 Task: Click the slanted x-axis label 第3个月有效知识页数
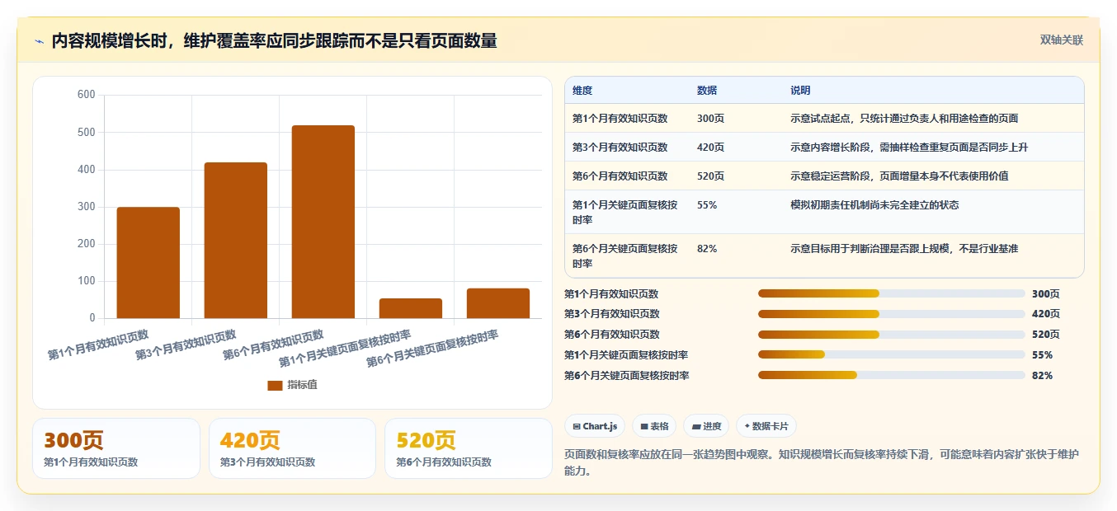point(186,345)
